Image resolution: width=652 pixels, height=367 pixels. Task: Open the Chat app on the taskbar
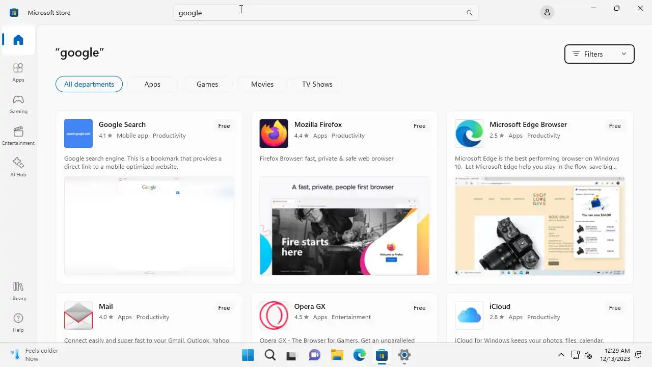tap(314, 355)
